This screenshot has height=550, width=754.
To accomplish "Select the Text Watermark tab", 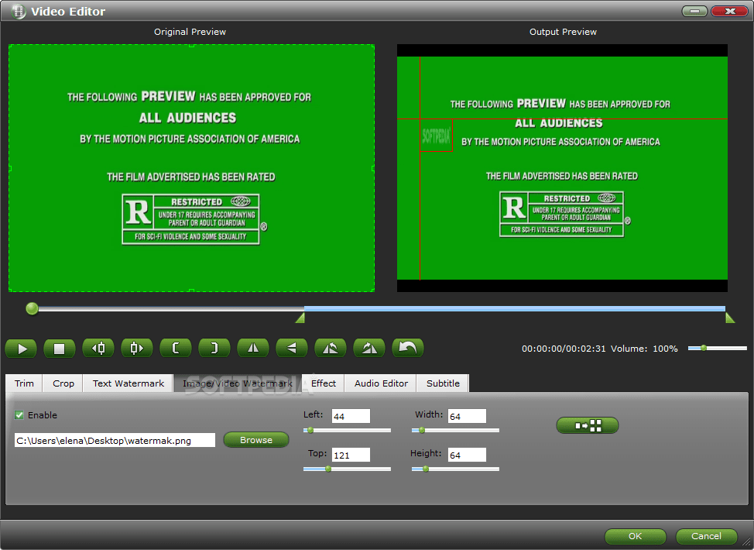I will tap(129, 383).
